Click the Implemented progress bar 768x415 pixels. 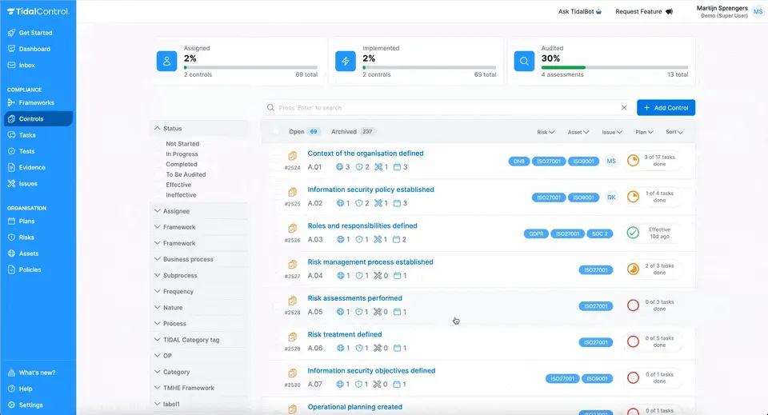pyautogui.click(x=430, y=67)
